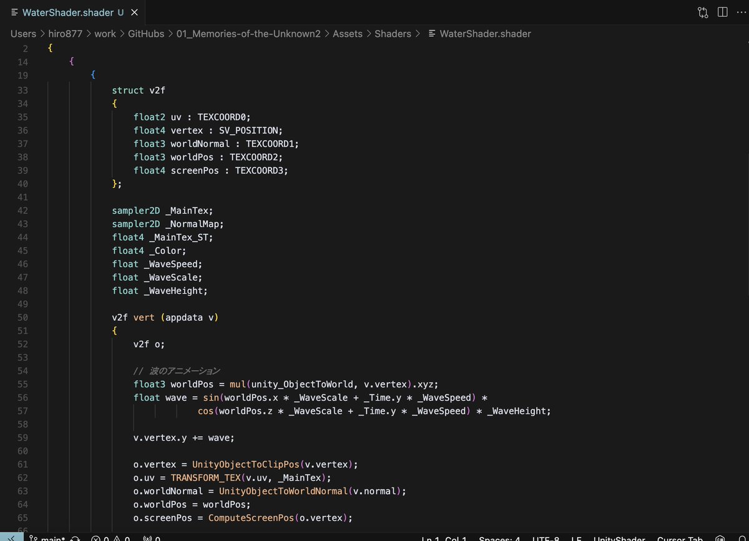The height and width of the screenshot is (541, 749).
Task: Open the hiro877 breadcrumb segment
Action: click(x=65, y=34)
